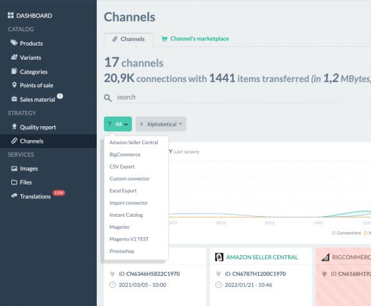Select Excel Export in filter list
The height and width of the screenshot is (306, 371).
(x=123, y=191)
